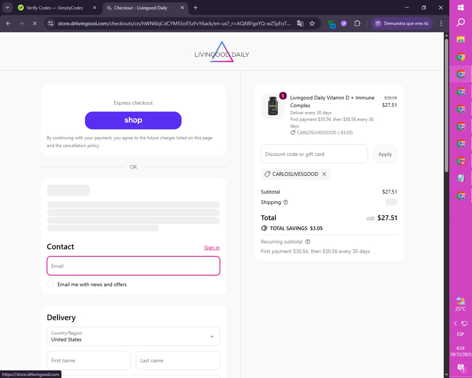The width and height of the screenshot is (472, 378).
Task: Open the Recurring subtotal help icon
Action: (308, 242)
